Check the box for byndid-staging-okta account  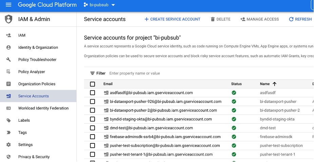(x=93, y=119)
